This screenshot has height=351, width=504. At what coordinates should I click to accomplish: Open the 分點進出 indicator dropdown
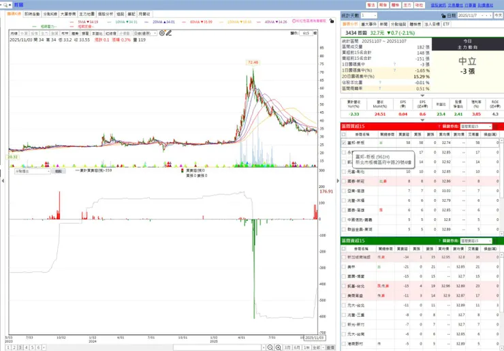pos(33,171)
